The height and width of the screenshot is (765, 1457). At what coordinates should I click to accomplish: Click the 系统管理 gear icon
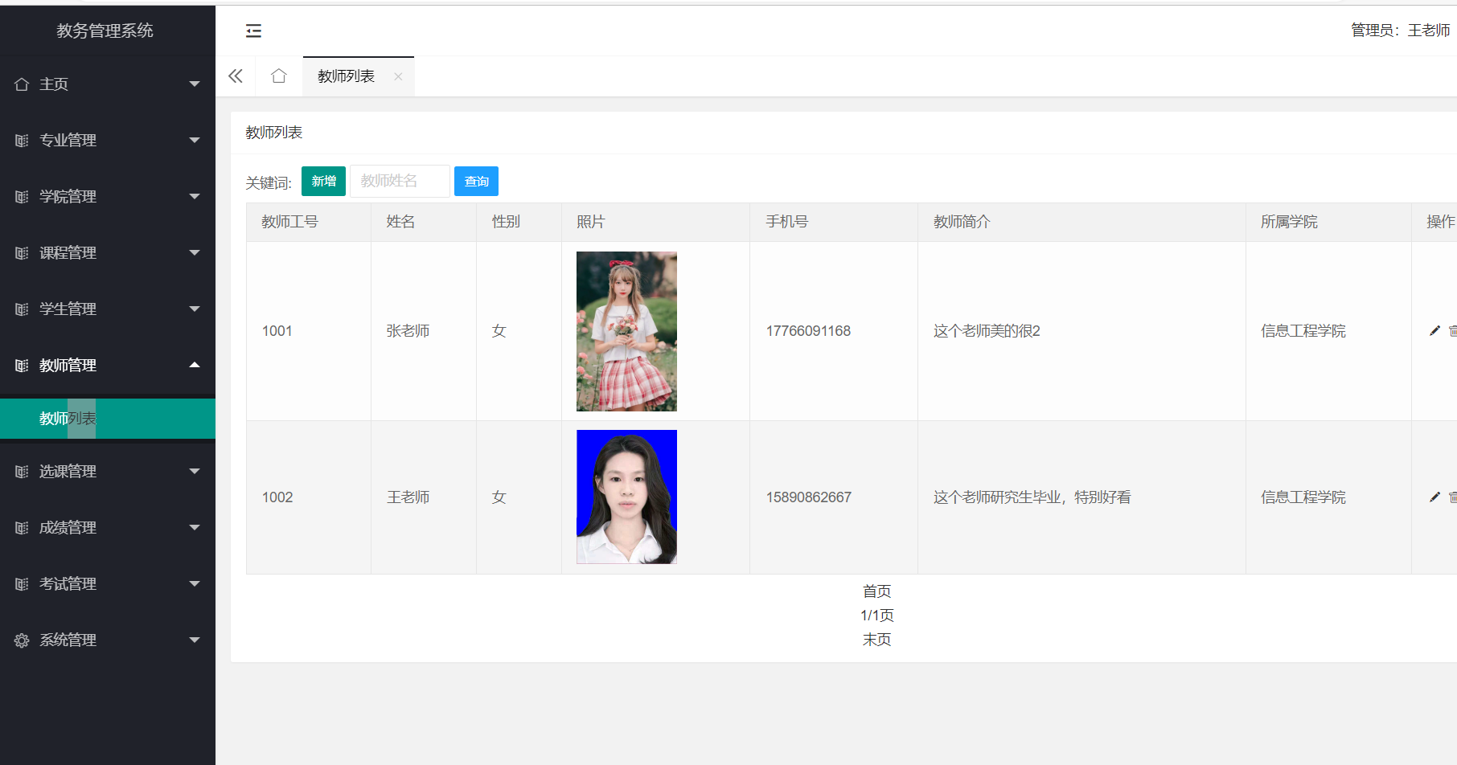pyautogui.click(x=22, y=640)
